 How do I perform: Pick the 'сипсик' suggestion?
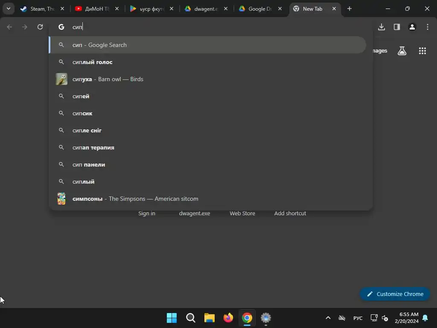pyautogui.click(x=208, y=113)
